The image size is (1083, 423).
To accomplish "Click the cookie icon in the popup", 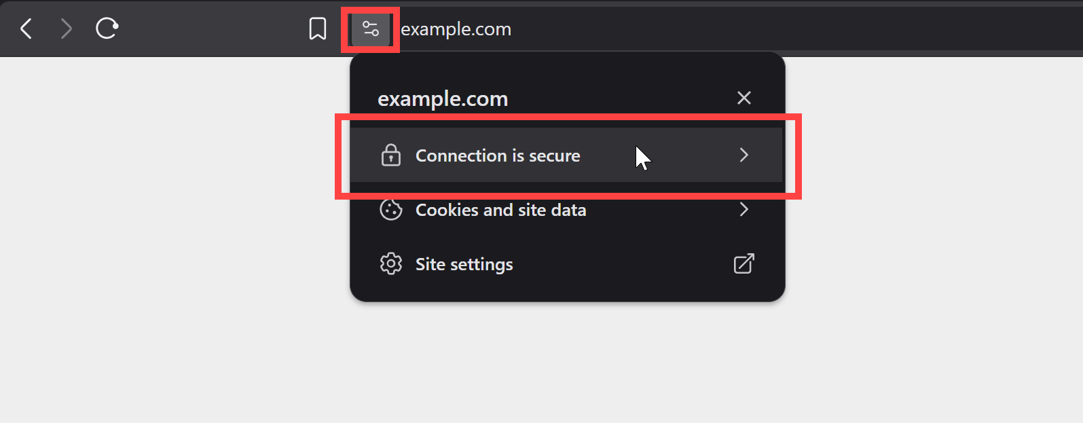I will tap(391, 210).
